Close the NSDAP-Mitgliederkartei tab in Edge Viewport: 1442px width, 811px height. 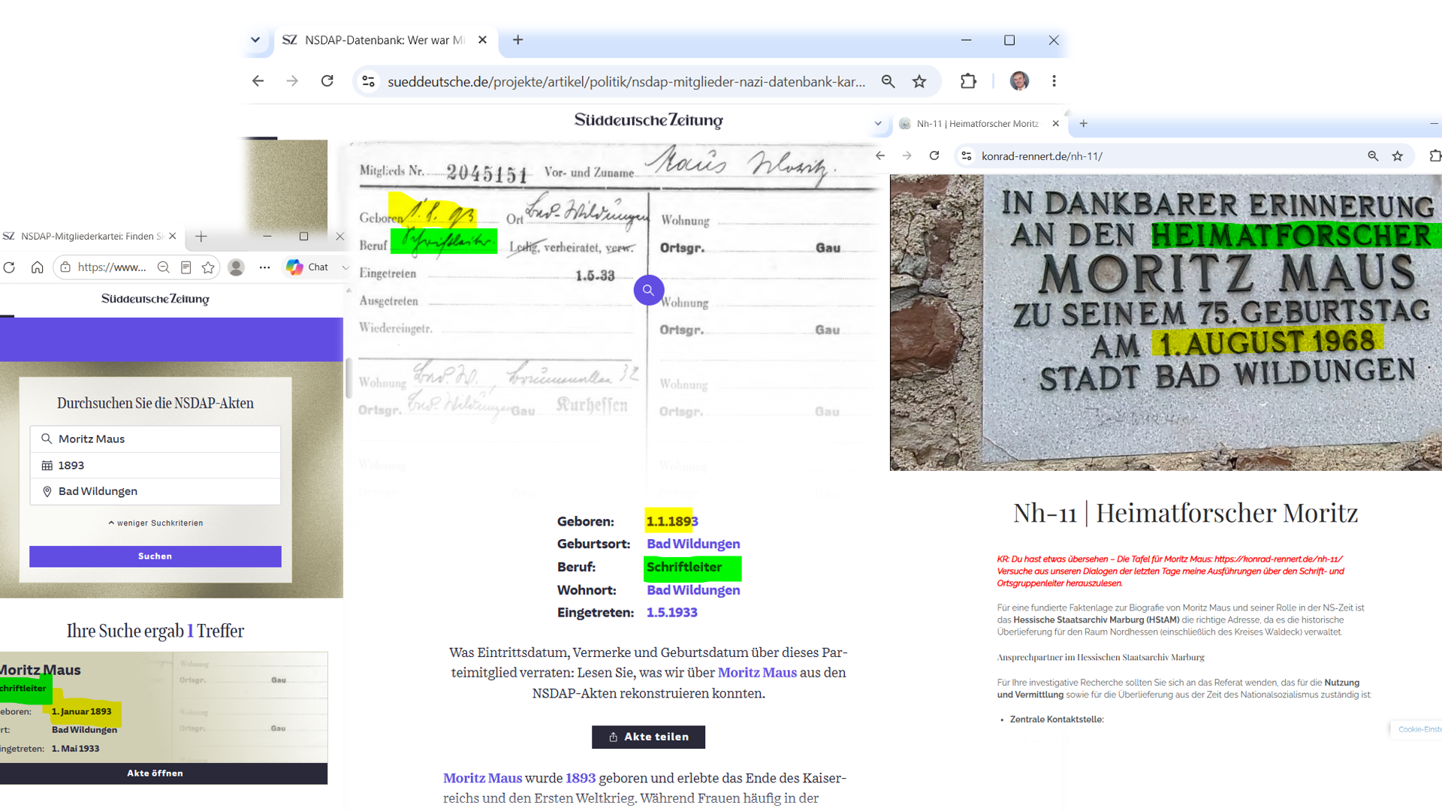172,237
